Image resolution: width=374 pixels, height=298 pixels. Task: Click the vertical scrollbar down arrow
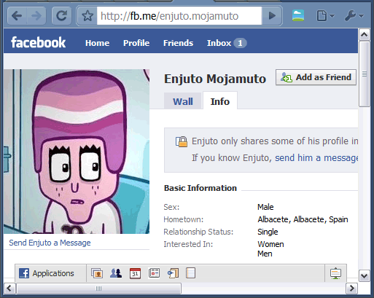(x=364, y=276)
